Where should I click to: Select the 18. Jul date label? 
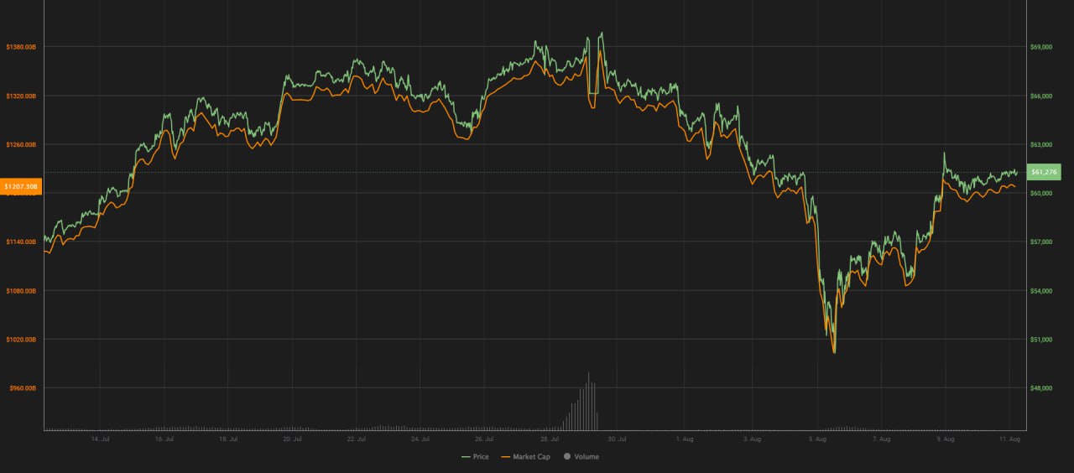[228, 439]
